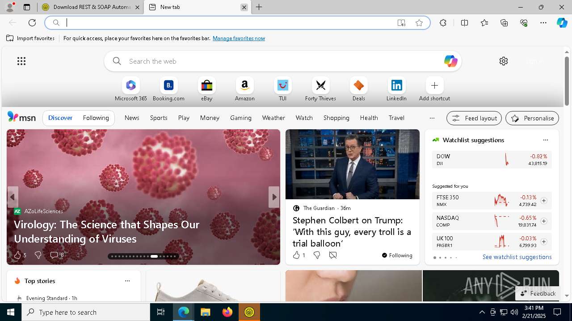Screen dimensions: 572x321
Task: Open LinkedIn shortcut
Action: pos(396,89)
